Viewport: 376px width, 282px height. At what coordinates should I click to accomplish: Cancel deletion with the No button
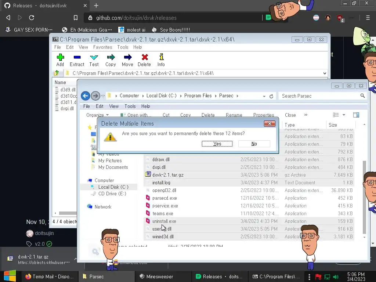(254, 144)
